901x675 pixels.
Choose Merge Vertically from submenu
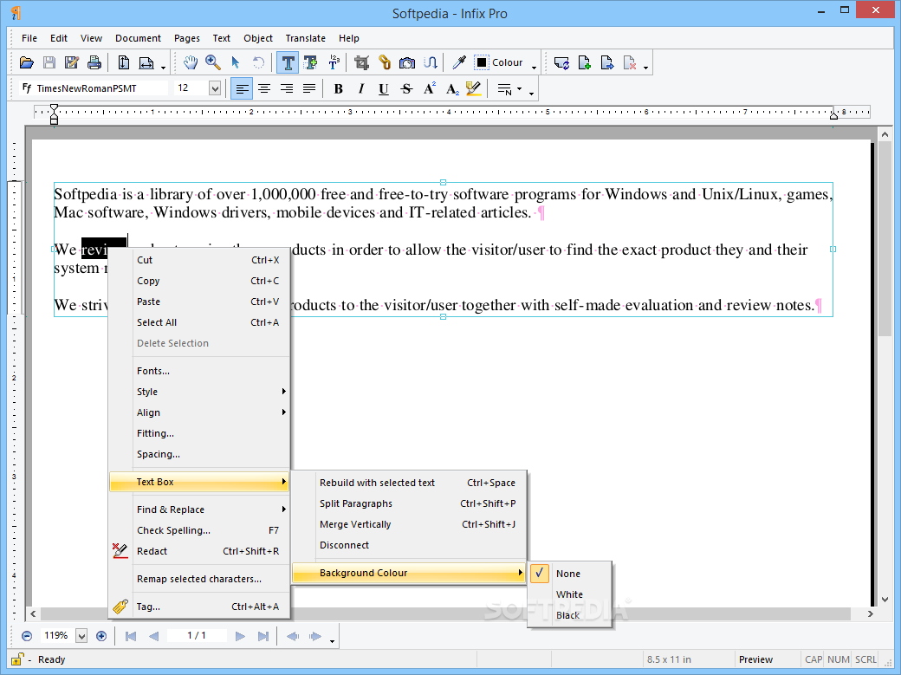click(409, 524)
